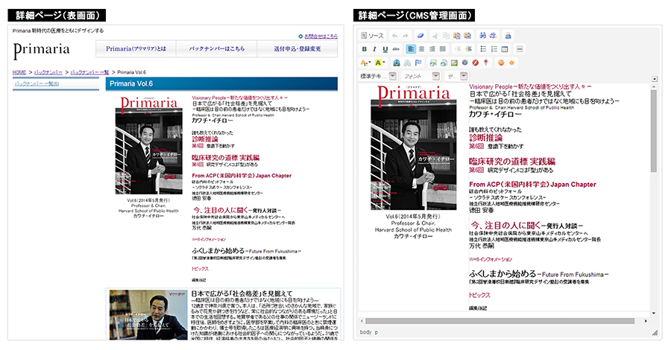Click the insert link globe icon
The image size is (671, 350).
(397, 63)
